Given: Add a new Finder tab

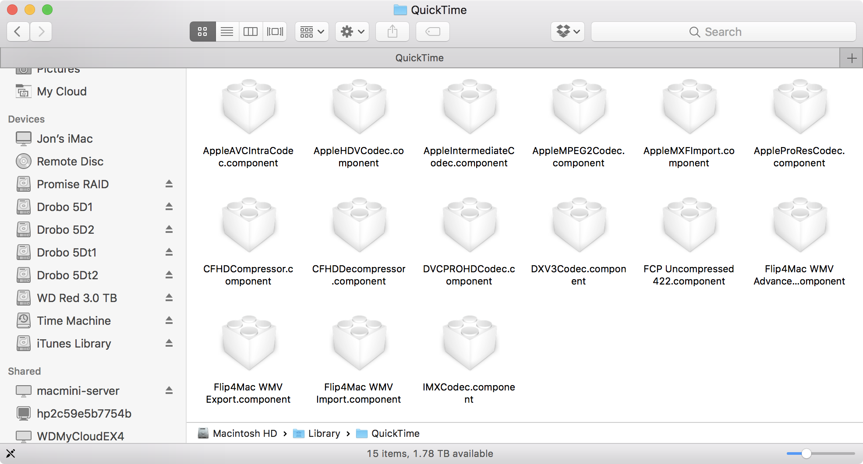Looking at the screenshot, I should (852, 58).
